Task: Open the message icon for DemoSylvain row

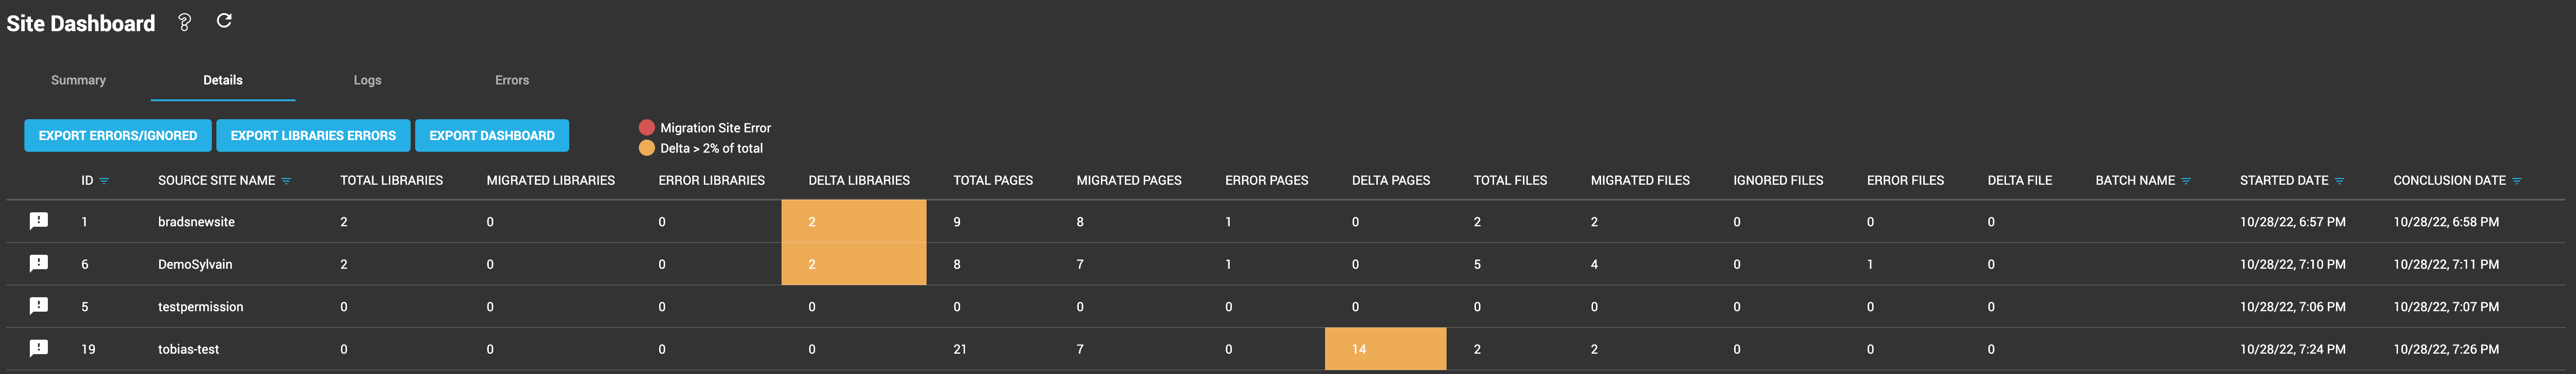Action: click(39, 263)
